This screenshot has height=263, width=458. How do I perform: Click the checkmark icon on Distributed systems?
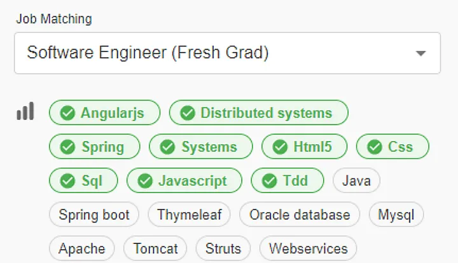tap(187, 113)
